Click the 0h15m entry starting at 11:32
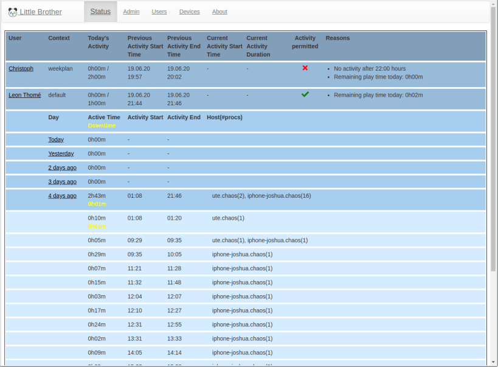Image resolution: width=498 pixels, height=367 pixels. point(97,282)
